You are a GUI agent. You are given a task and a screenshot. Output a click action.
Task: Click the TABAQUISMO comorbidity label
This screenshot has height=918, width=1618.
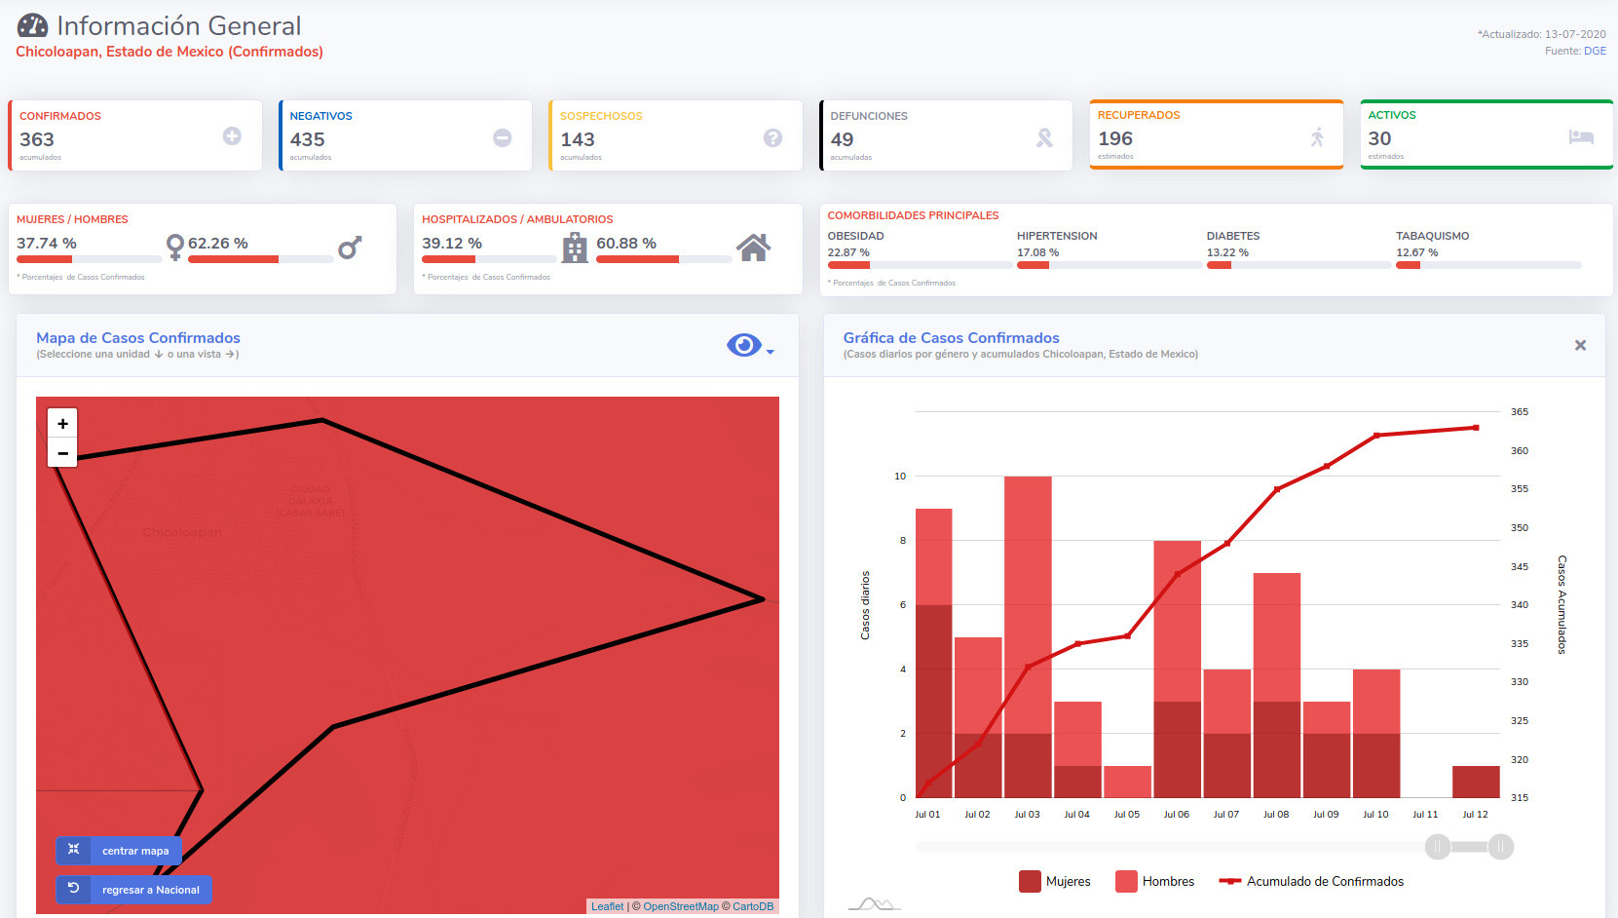[1432, 236]
